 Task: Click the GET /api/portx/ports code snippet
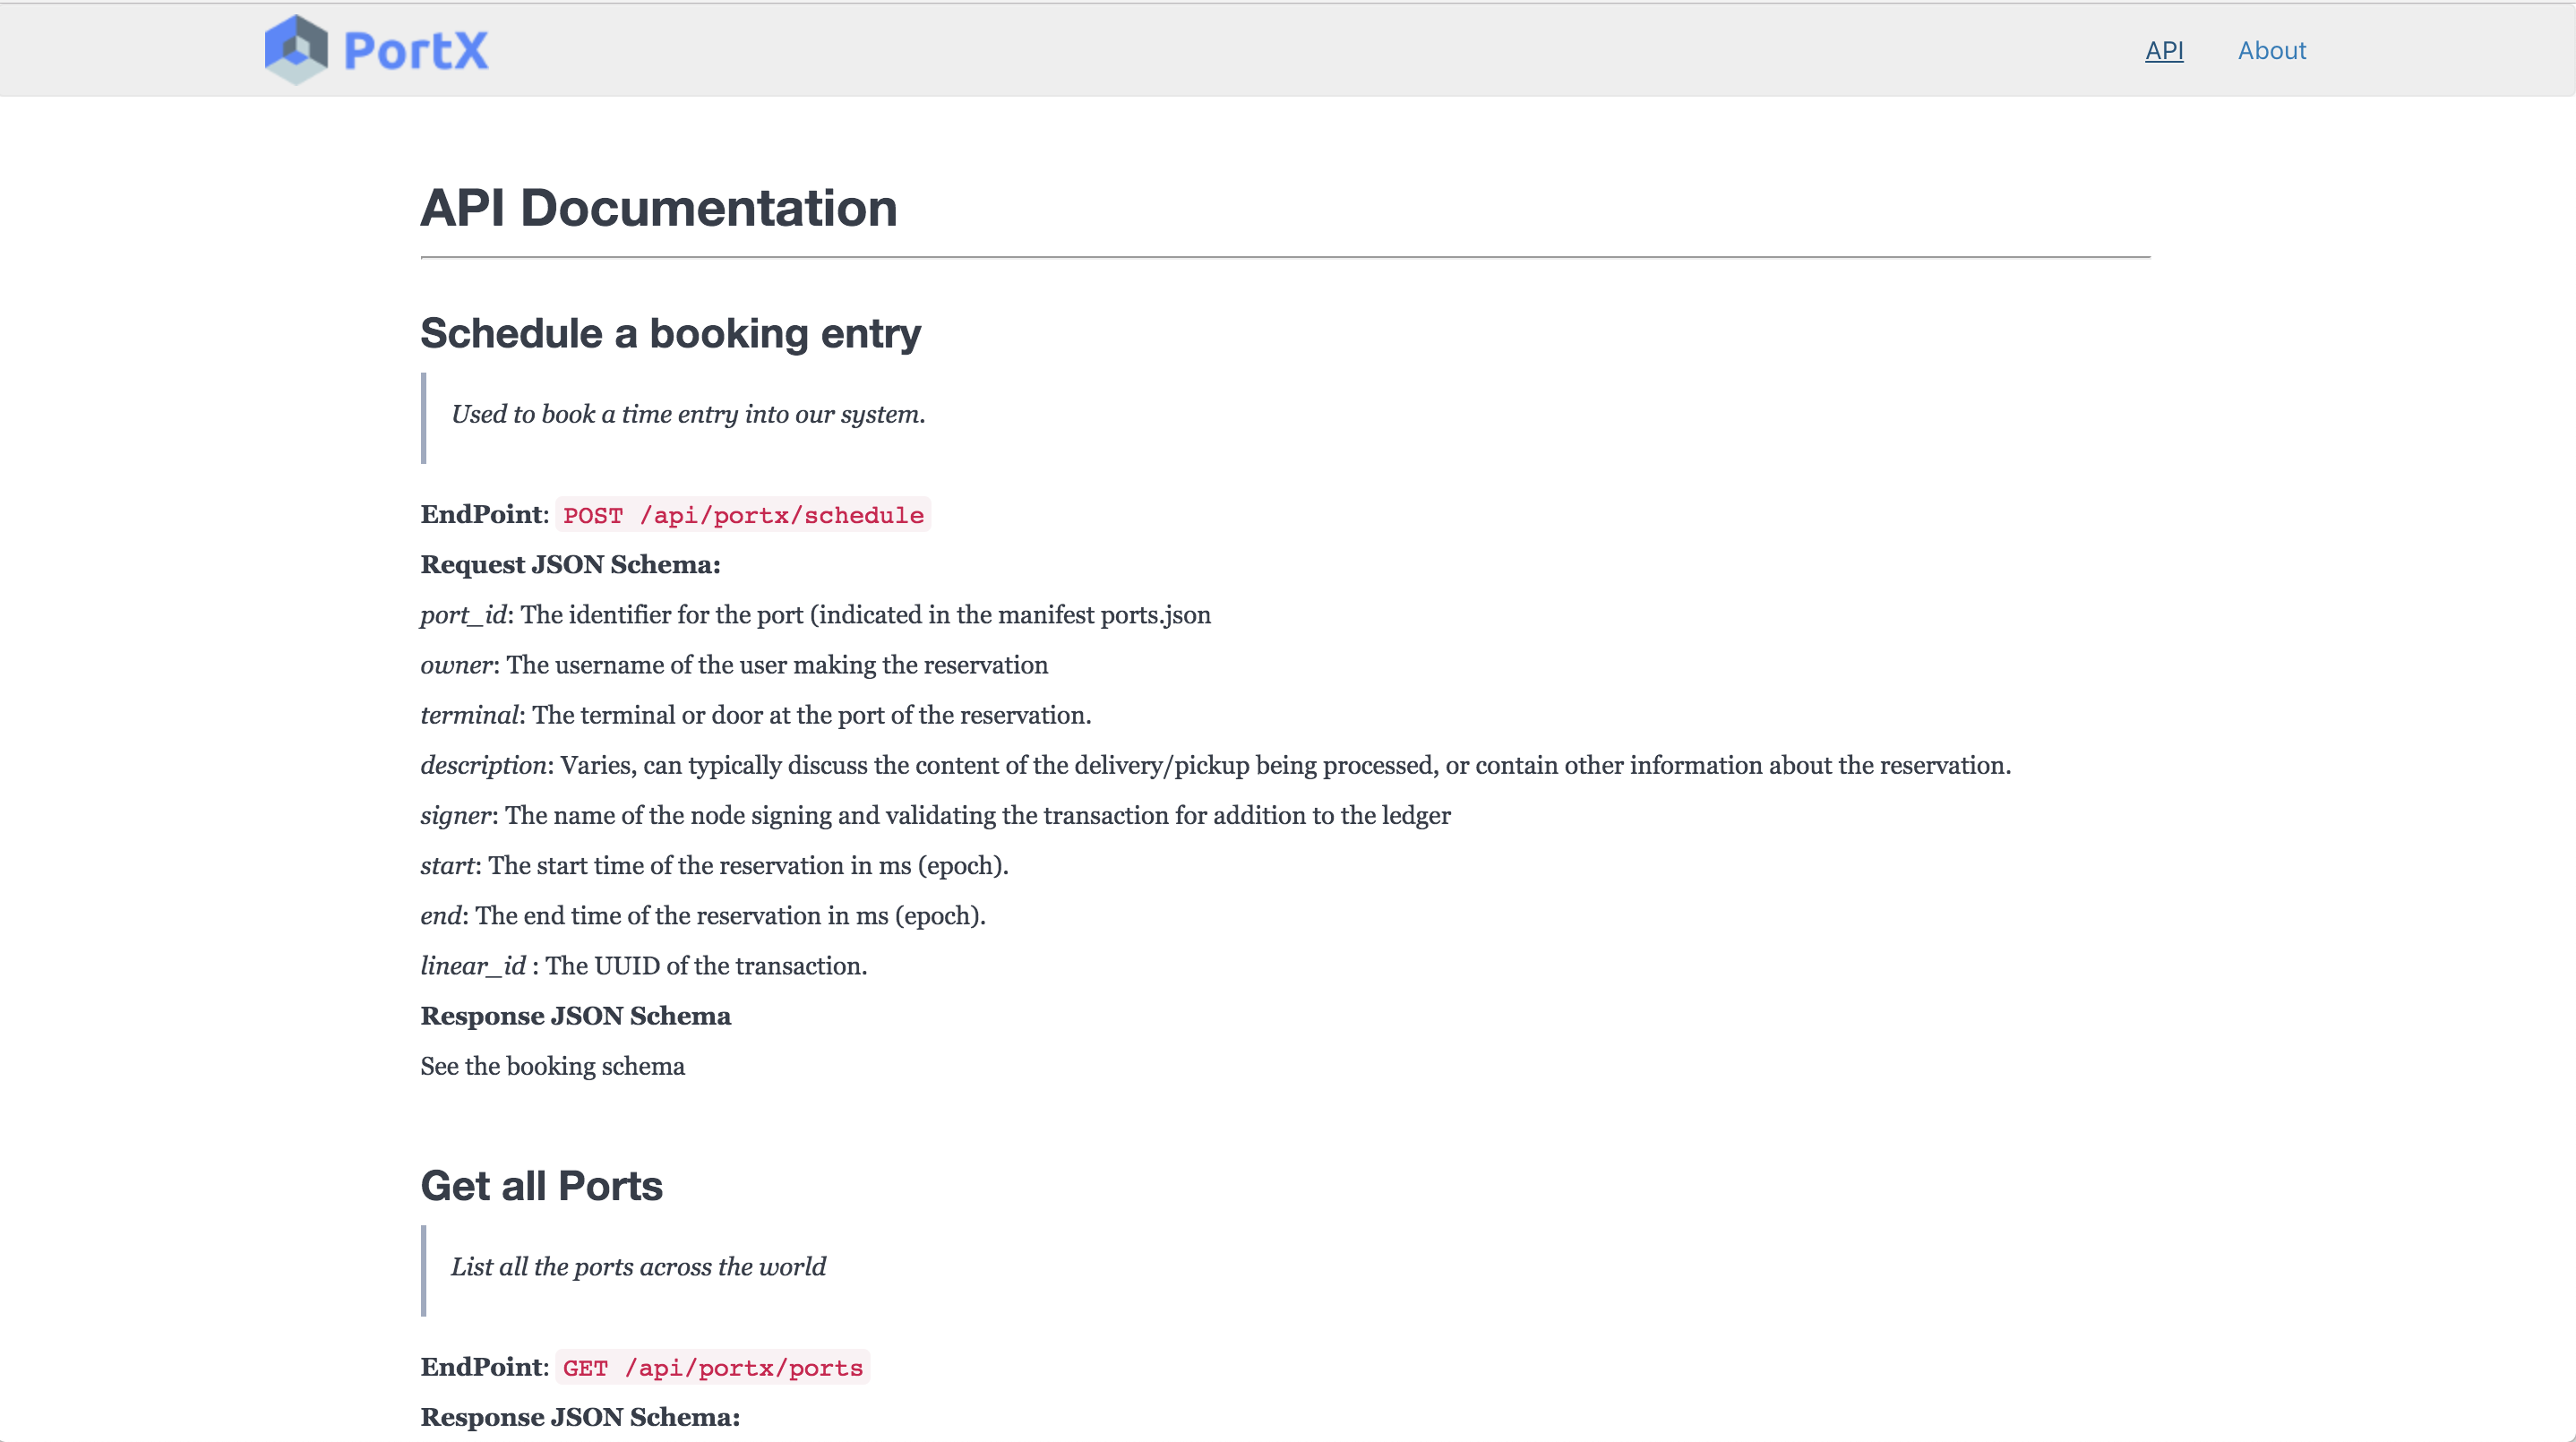712,1368
